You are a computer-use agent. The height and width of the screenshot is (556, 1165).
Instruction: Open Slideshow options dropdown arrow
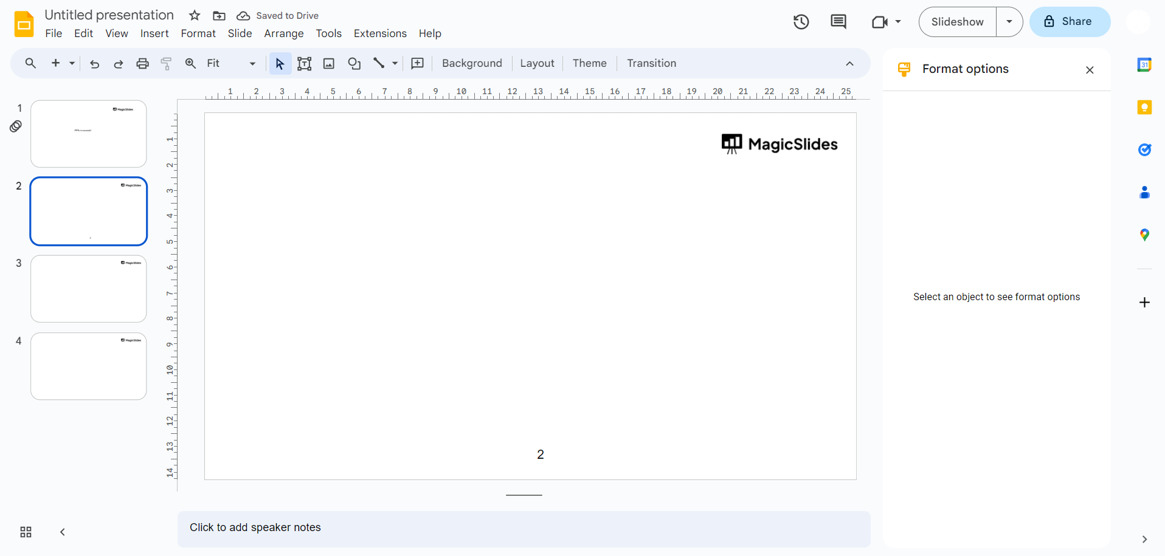coord(1009,22)
